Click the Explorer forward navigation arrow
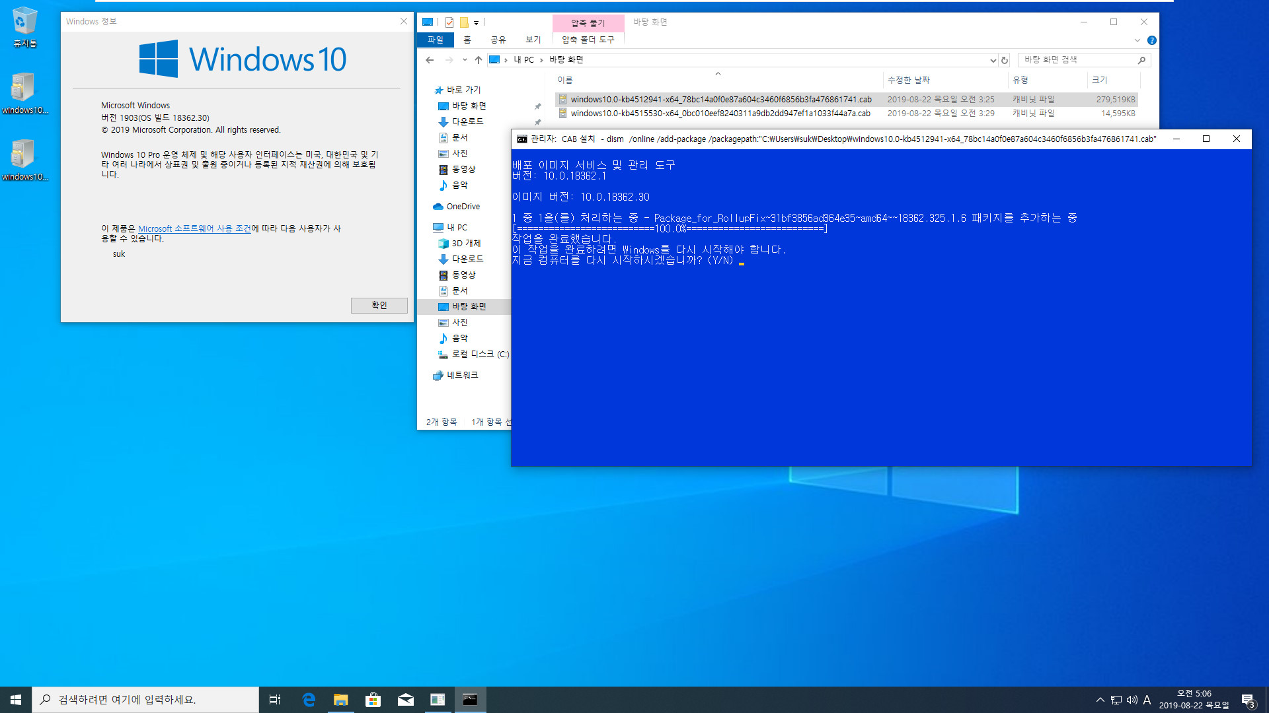 tap(449, 60)
